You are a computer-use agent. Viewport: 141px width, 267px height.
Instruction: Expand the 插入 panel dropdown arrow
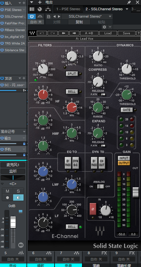coord(20,3)
